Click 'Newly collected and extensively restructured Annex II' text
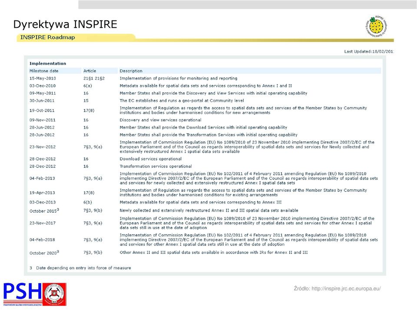417x310 pixels. click(209, 210)
